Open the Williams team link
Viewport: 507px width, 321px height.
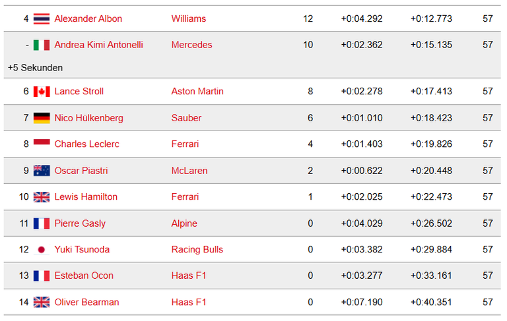point(189,18)
